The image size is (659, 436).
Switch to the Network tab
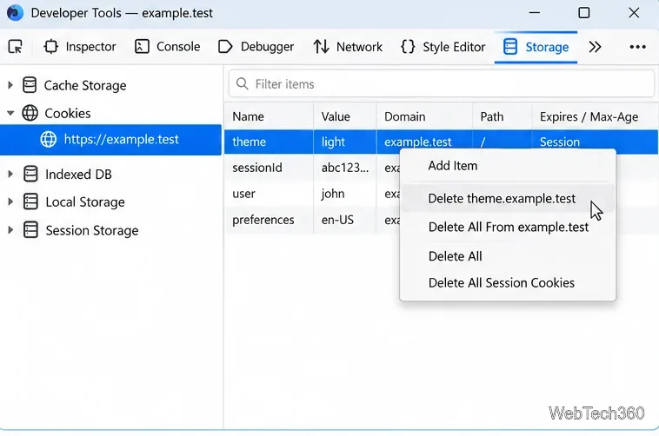348,47
